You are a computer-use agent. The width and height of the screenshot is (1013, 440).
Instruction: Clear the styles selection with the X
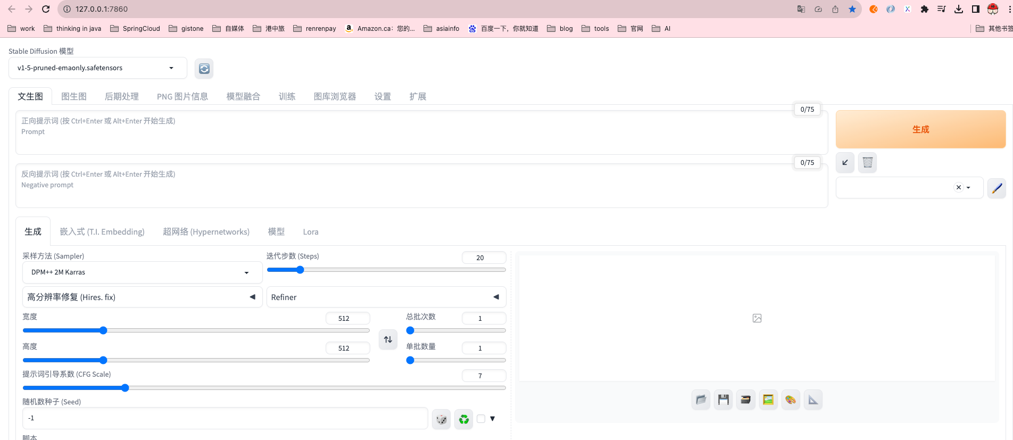point(959,187)
